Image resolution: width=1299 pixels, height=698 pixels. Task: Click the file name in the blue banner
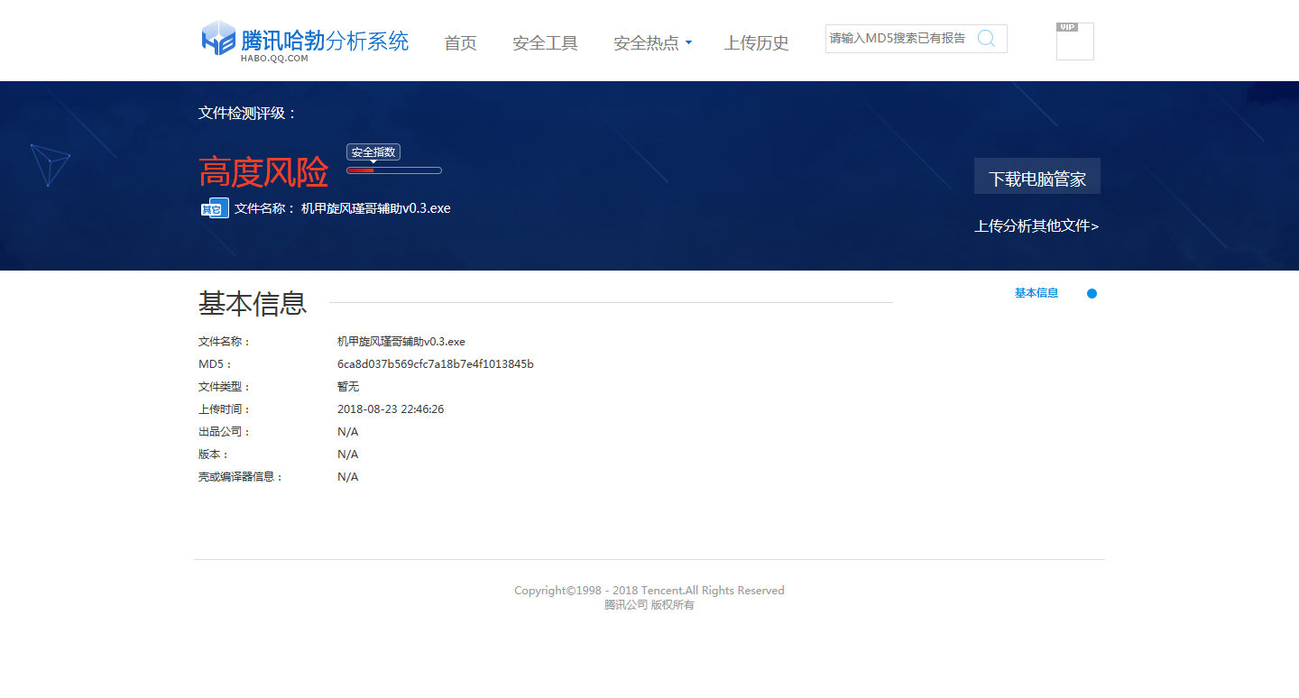(375, 208)
